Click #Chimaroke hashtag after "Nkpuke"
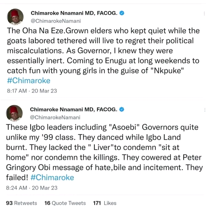 coord(28,81)
